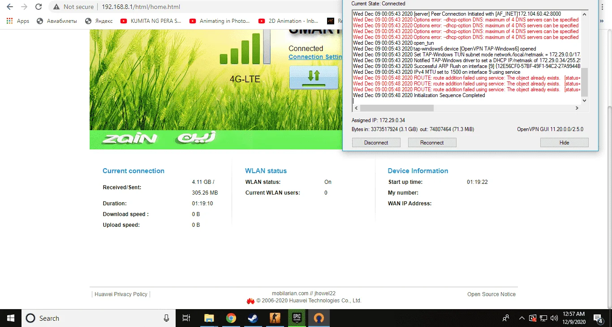This screenshot has height=327, width=612.
Task: Reload the page with the refresh icon
Action: pyautogui.click(x=39, y=7)
